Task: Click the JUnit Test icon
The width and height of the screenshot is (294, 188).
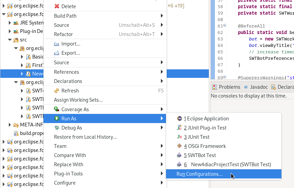Action: click(180, 137)
